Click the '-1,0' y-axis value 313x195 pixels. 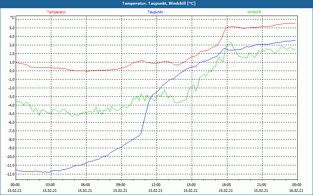click(x=12, y=80)
